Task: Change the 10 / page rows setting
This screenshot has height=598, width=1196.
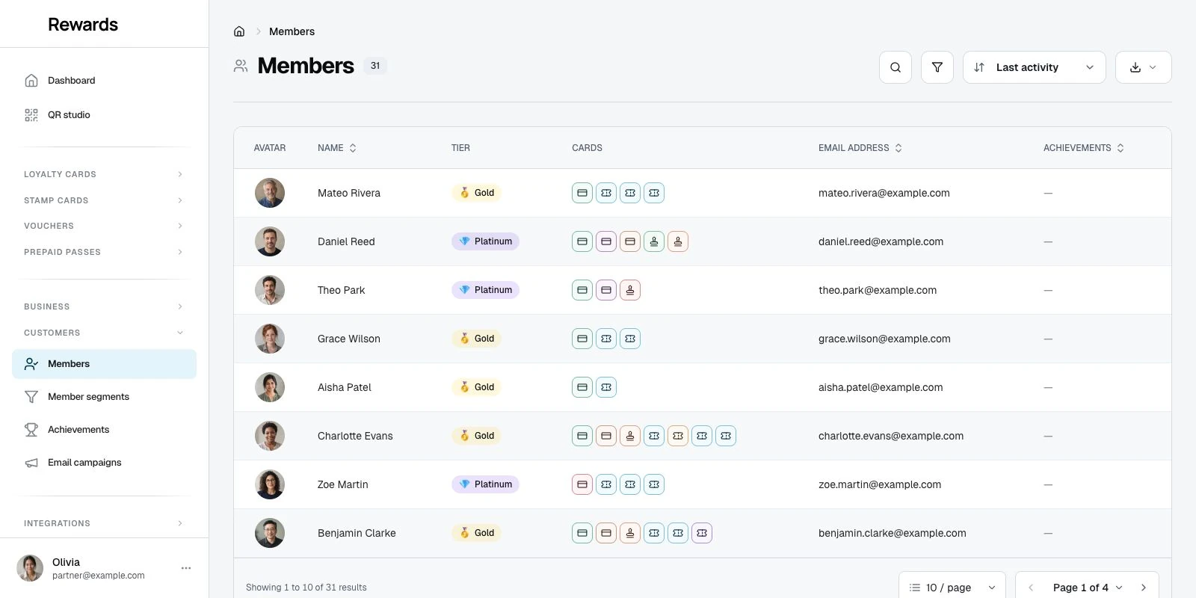Action: [x=952, y=588]
